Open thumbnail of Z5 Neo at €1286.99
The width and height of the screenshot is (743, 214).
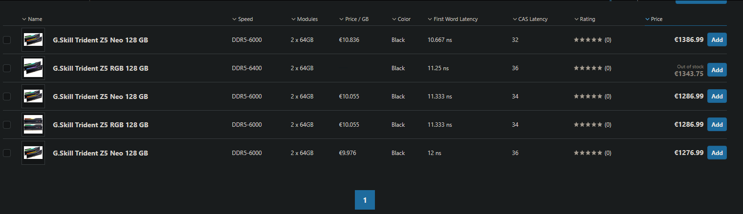click(x=33, y=97)
